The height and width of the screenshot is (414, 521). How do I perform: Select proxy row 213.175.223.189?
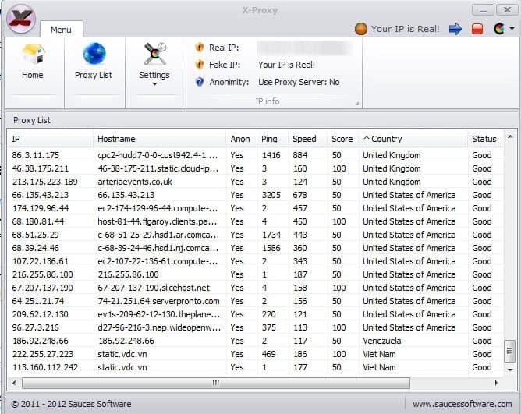click(256, 182)
